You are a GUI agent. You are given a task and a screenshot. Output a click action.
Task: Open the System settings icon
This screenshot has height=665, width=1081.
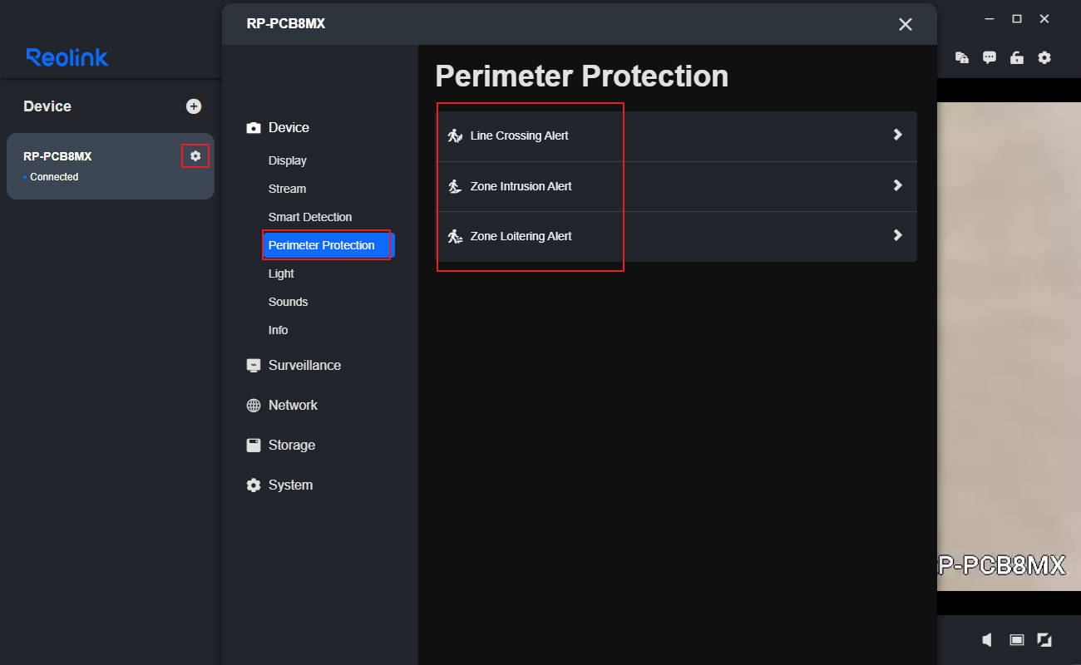[254, 485]
